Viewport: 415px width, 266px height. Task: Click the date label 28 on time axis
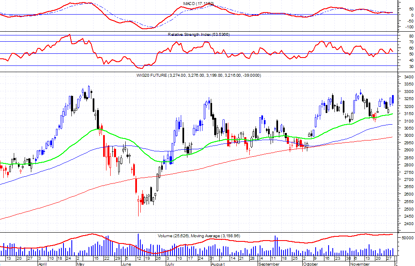tap(252, 258)
